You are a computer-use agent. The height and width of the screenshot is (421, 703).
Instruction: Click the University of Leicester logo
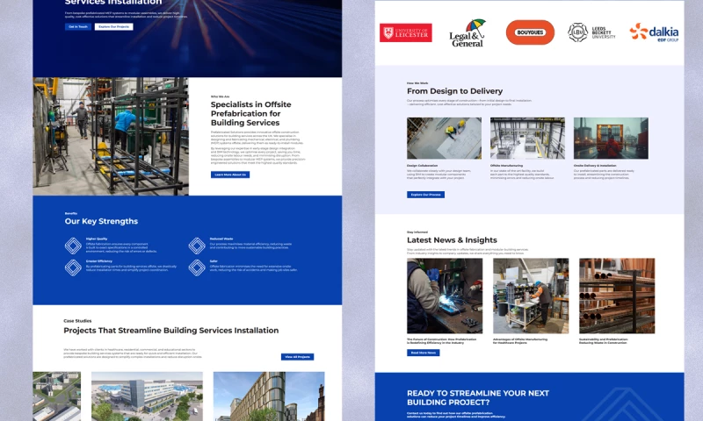coord(405,32)
